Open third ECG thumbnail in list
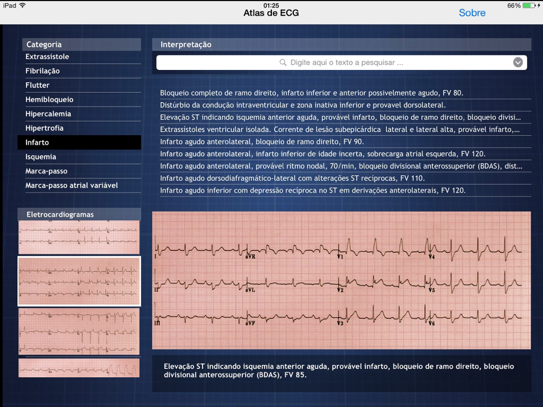 point(79,331)
